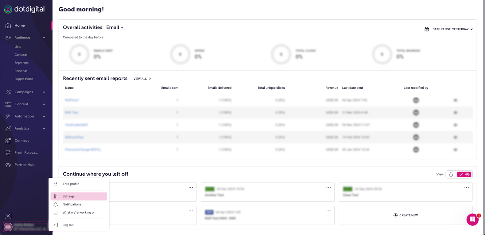Expand the Campaigns menu section
This screenshot has width=485, height=235.
pyautogui.click(x=44, y=92)
